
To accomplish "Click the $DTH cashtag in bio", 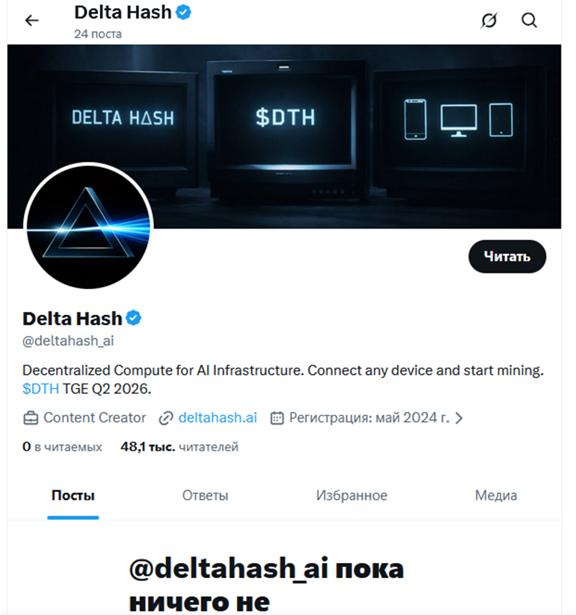I will [x=40, y=389].
